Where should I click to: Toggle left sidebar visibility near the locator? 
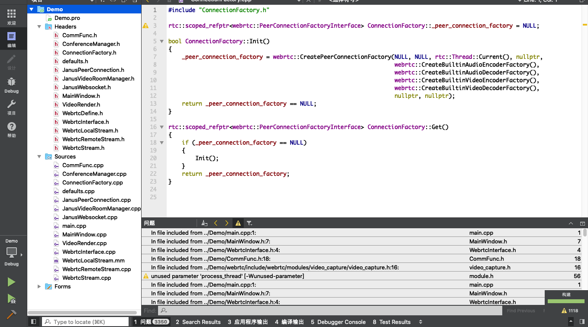pyautogui.click(x=34, y=321)
